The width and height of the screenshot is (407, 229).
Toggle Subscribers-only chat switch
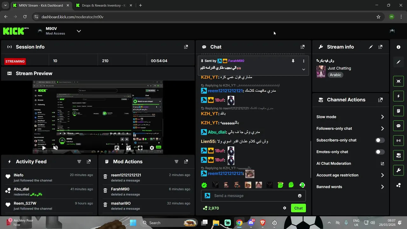(x=380, y=140)
